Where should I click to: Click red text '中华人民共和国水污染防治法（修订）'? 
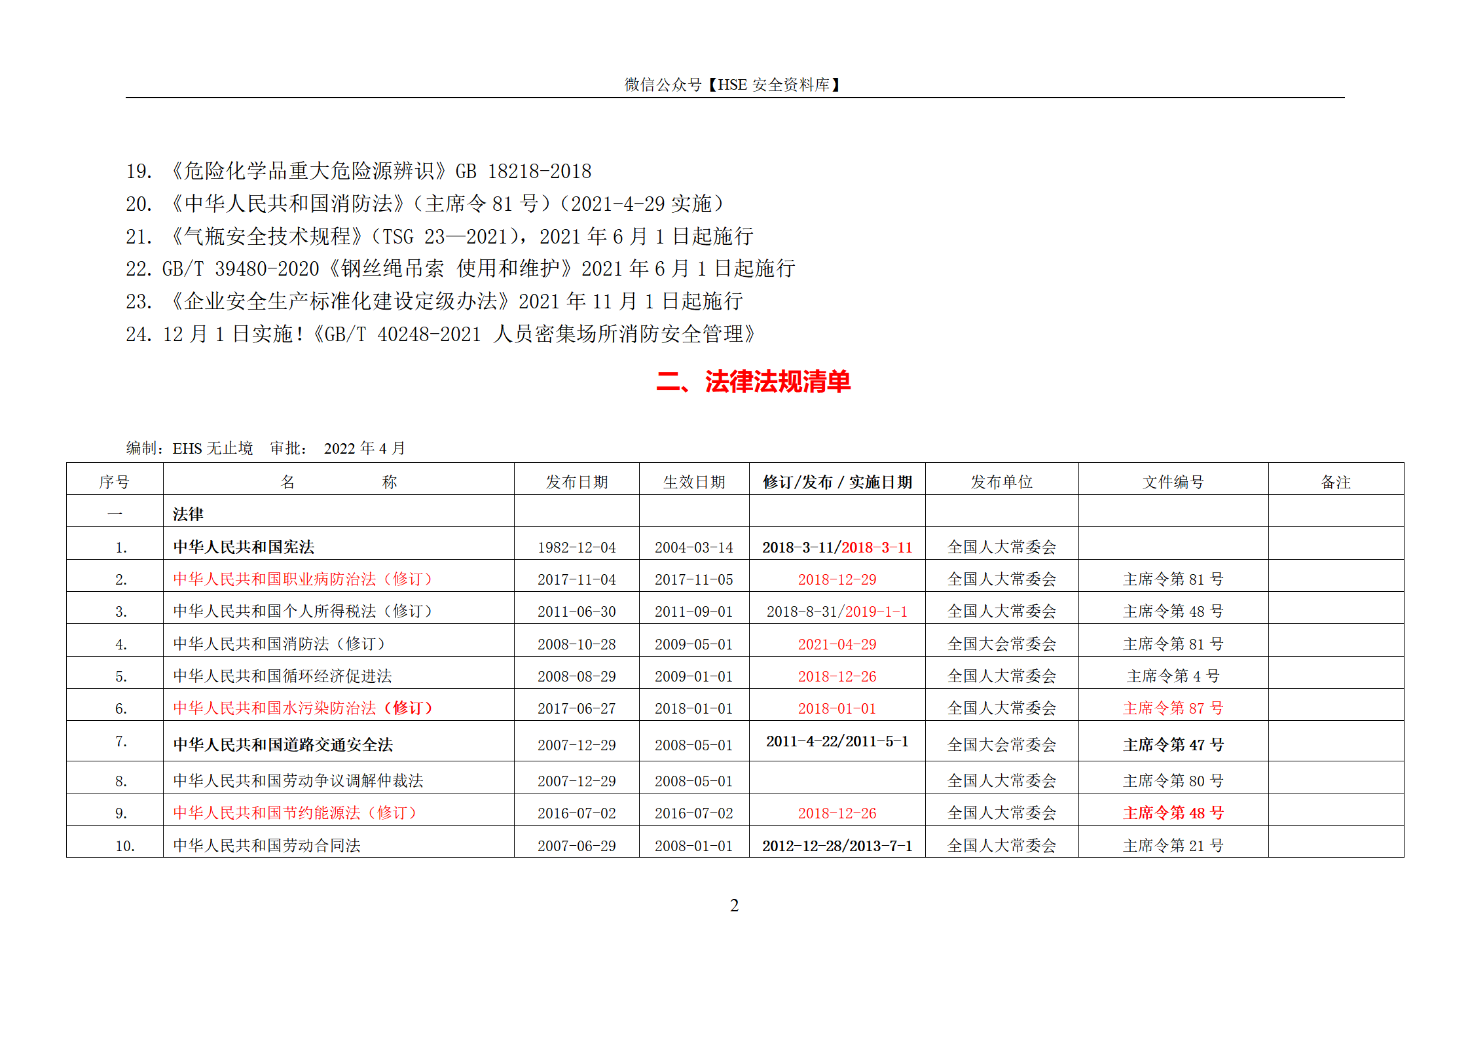pyautogui.click(x=303, y=708)
